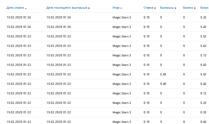Sort by Дата последнего выигрыша column text
The image size is (209, 124).
(x=67, y=8)
